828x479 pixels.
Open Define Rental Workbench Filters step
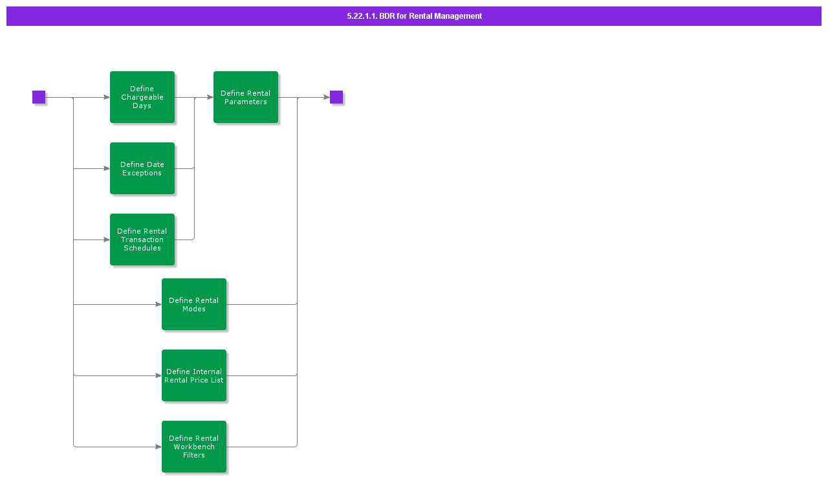tap(194, 447)
